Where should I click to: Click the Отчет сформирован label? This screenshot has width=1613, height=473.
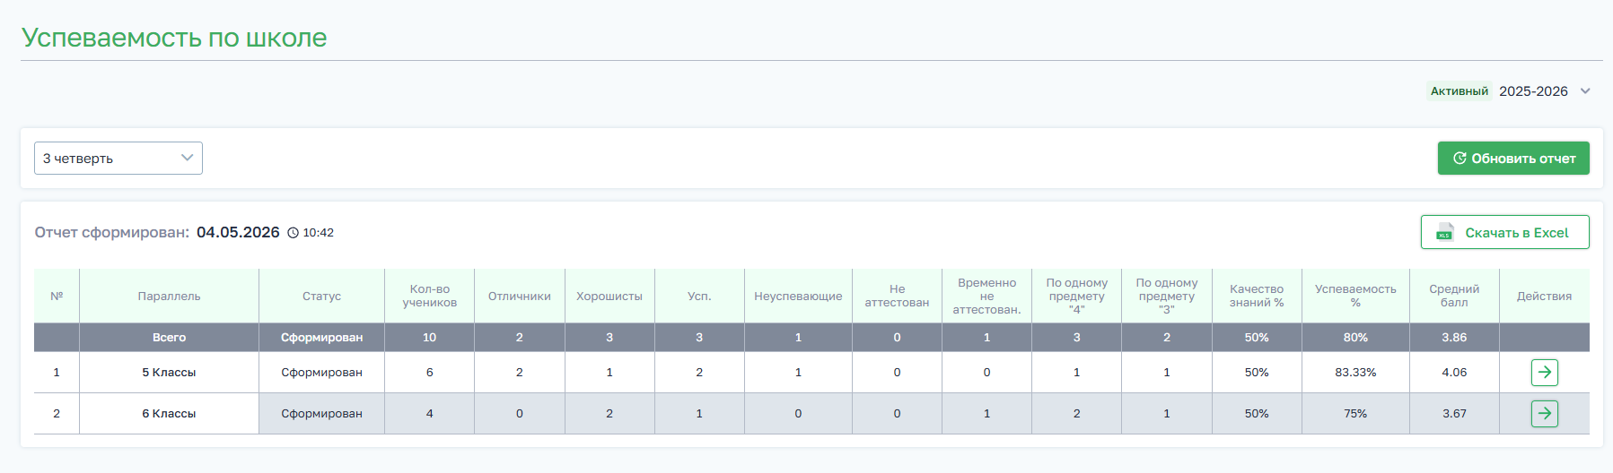pos(112,232)
